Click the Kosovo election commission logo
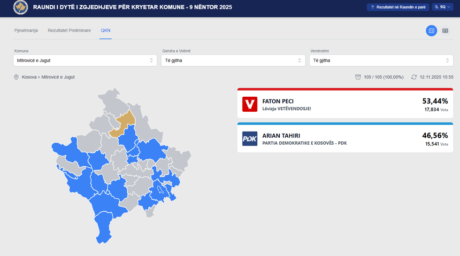The width and height of the screenshot is (460, 256). (20, 8)
